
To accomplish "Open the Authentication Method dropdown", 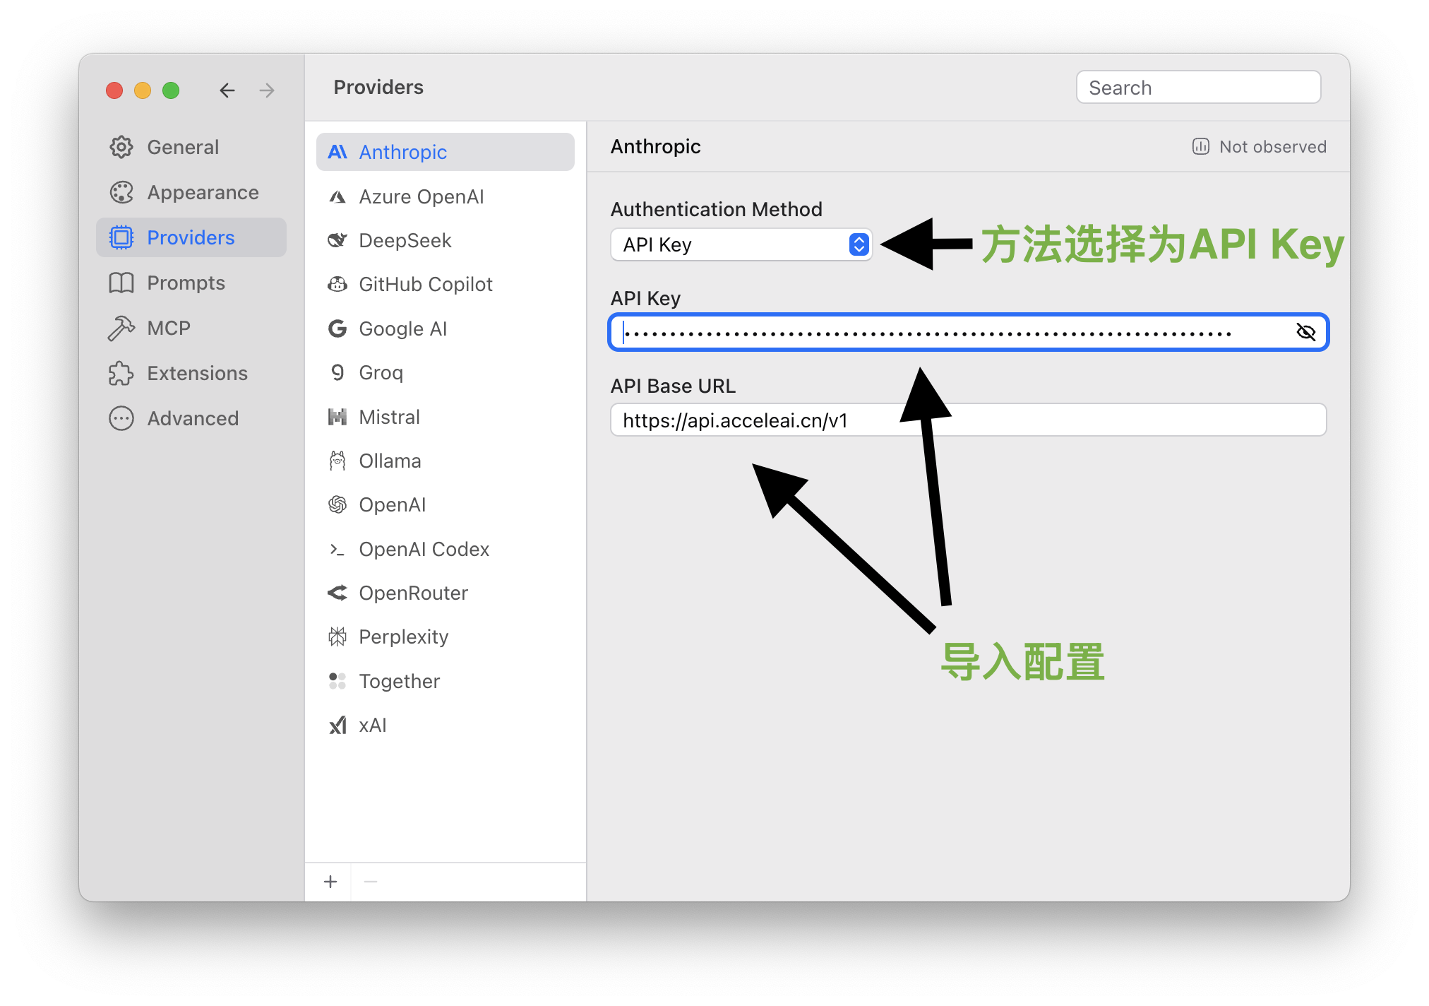I will [x=741, y=245].
